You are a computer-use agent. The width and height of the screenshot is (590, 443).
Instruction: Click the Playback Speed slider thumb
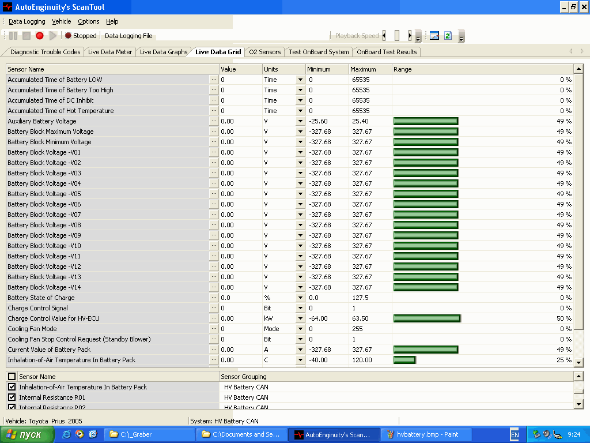(x=396, y=36)
